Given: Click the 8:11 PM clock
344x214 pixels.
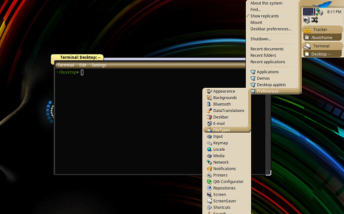Looking at the screenshot, I should (x=334, y=12).
